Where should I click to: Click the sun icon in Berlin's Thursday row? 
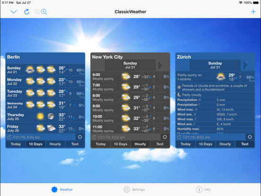coord(41,116)
